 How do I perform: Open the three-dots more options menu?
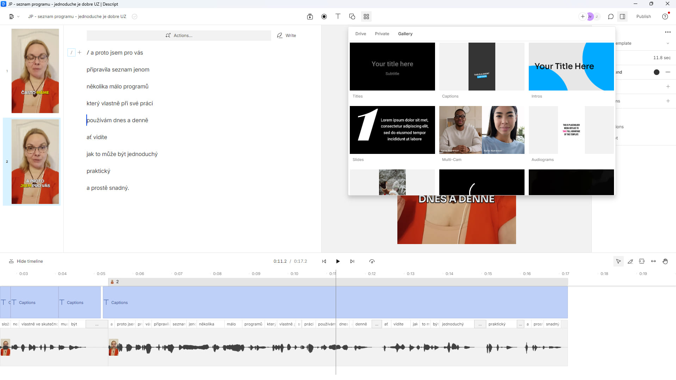pyautogui.click(x=668, y=32)
